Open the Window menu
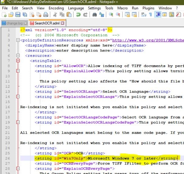The image size is (184, 174). coord(165,8)
